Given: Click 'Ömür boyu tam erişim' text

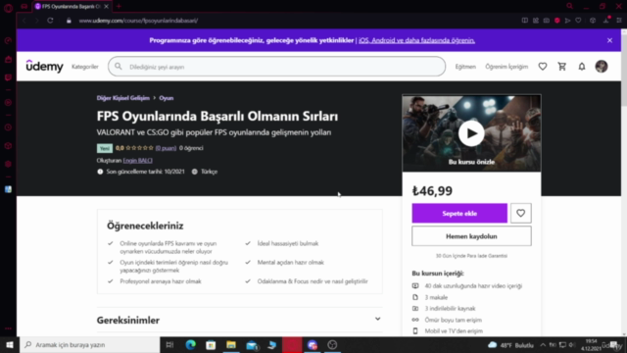Looking at the screenshot, I should 453,320.
